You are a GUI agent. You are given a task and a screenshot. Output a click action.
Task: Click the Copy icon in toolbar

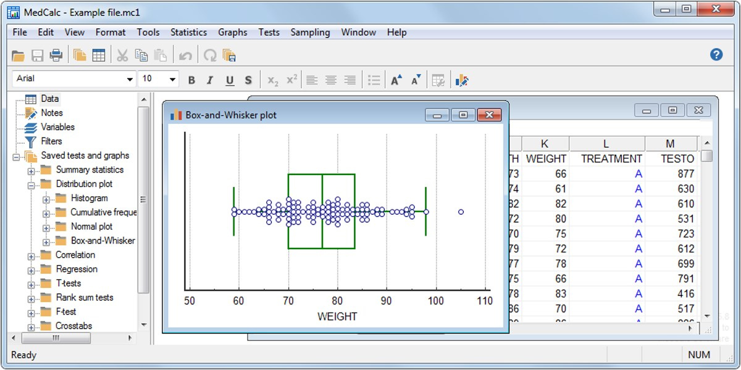tap(141, 55)
